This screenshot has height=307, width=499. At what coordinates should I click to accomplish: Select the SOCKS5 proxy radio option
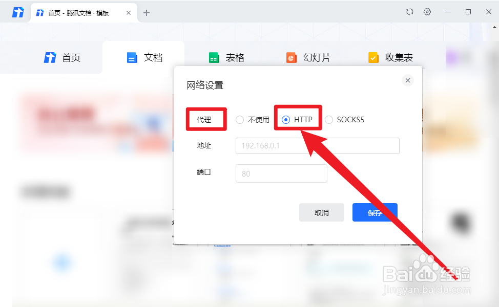pyautogui.click(x=329, y=120)
